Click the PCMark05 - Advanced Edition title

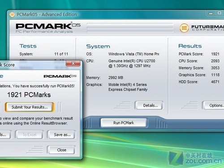47,14
